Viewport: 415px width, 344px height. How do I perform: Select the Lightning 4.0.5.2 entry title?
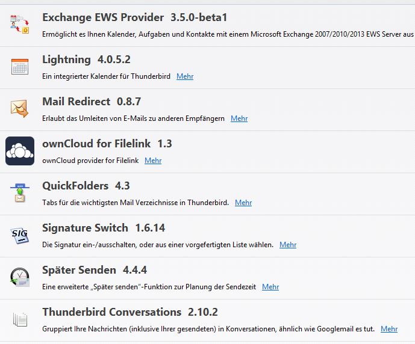[86, 60]
